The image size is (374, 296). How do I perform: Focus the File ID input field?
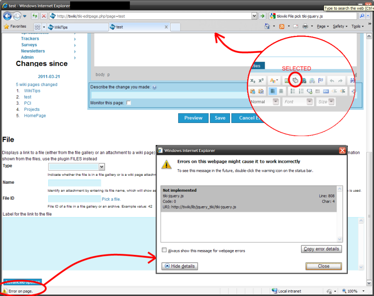click(x=74, y=199)
